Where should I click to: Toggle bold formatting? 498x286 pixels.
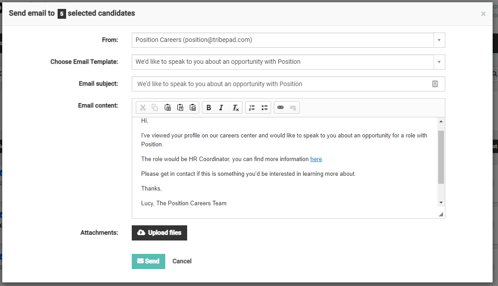tap(209, 108)
